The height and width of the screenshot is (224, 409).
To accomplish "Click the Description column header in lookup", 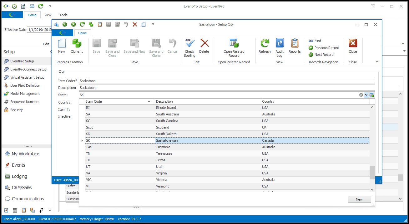I will [208, 101].
